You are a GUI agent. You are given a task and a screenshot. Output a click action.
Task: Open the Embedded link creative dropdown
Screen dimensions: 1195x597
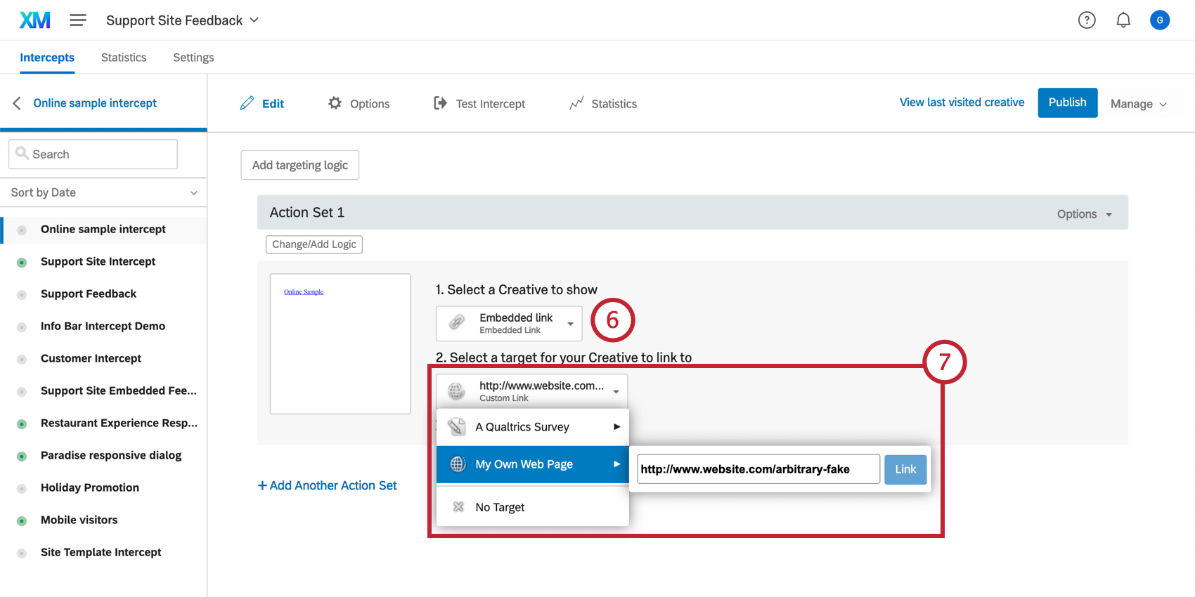pyautogui.click(x=509, y=323)
